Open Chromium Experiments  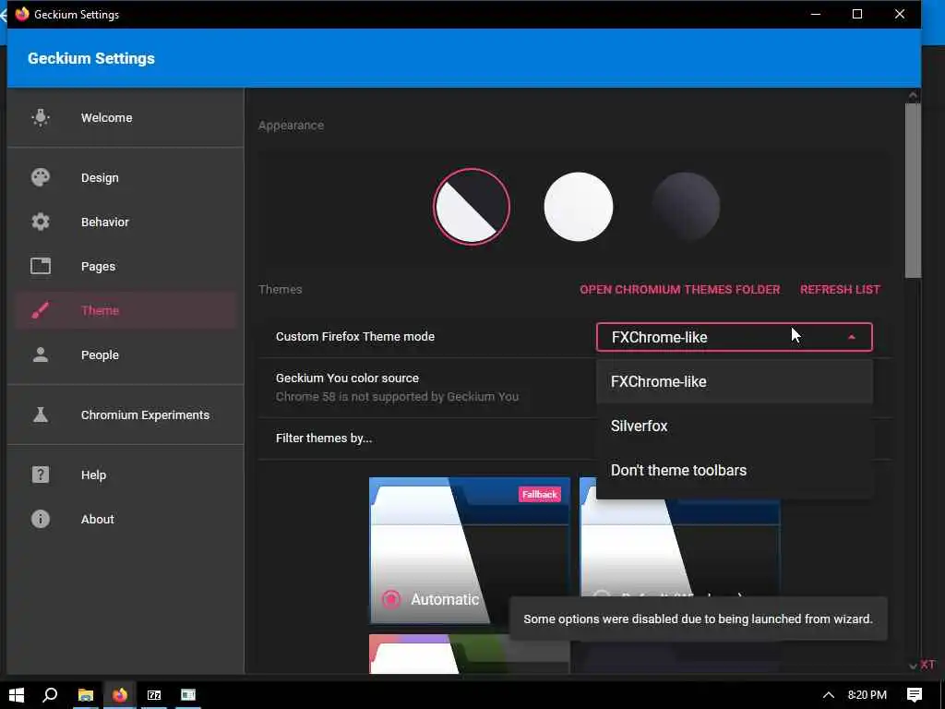click(126, 415)
